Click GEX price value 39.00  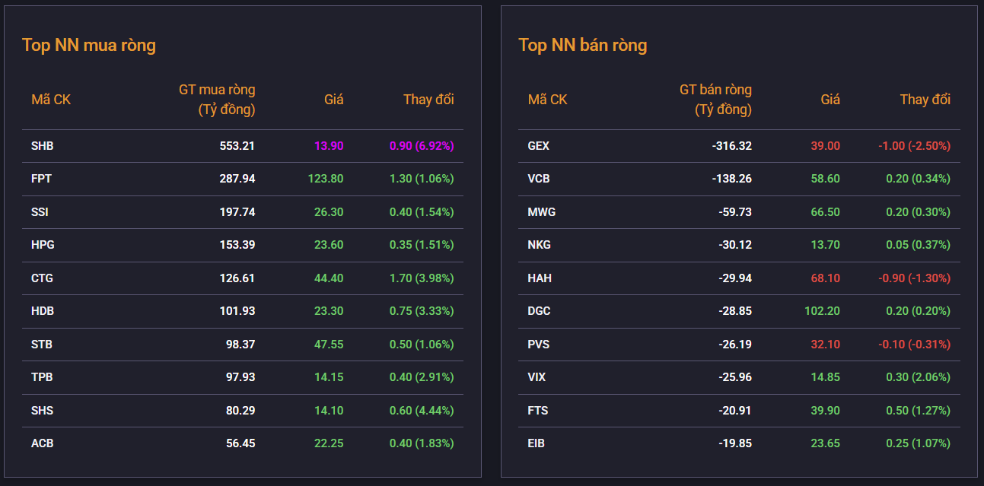[x=825, y=146]
